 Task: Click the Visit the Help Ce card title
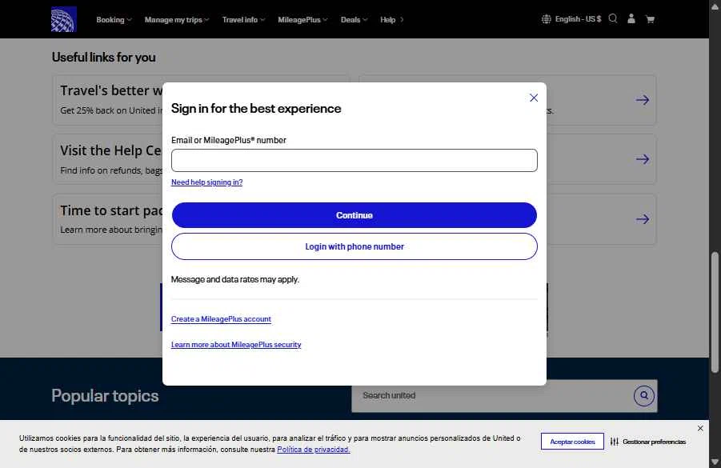(110, 150)
